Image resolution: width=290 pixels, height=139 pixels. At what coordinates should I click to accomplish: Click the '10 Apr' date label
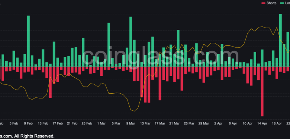[x=247, y=123]
